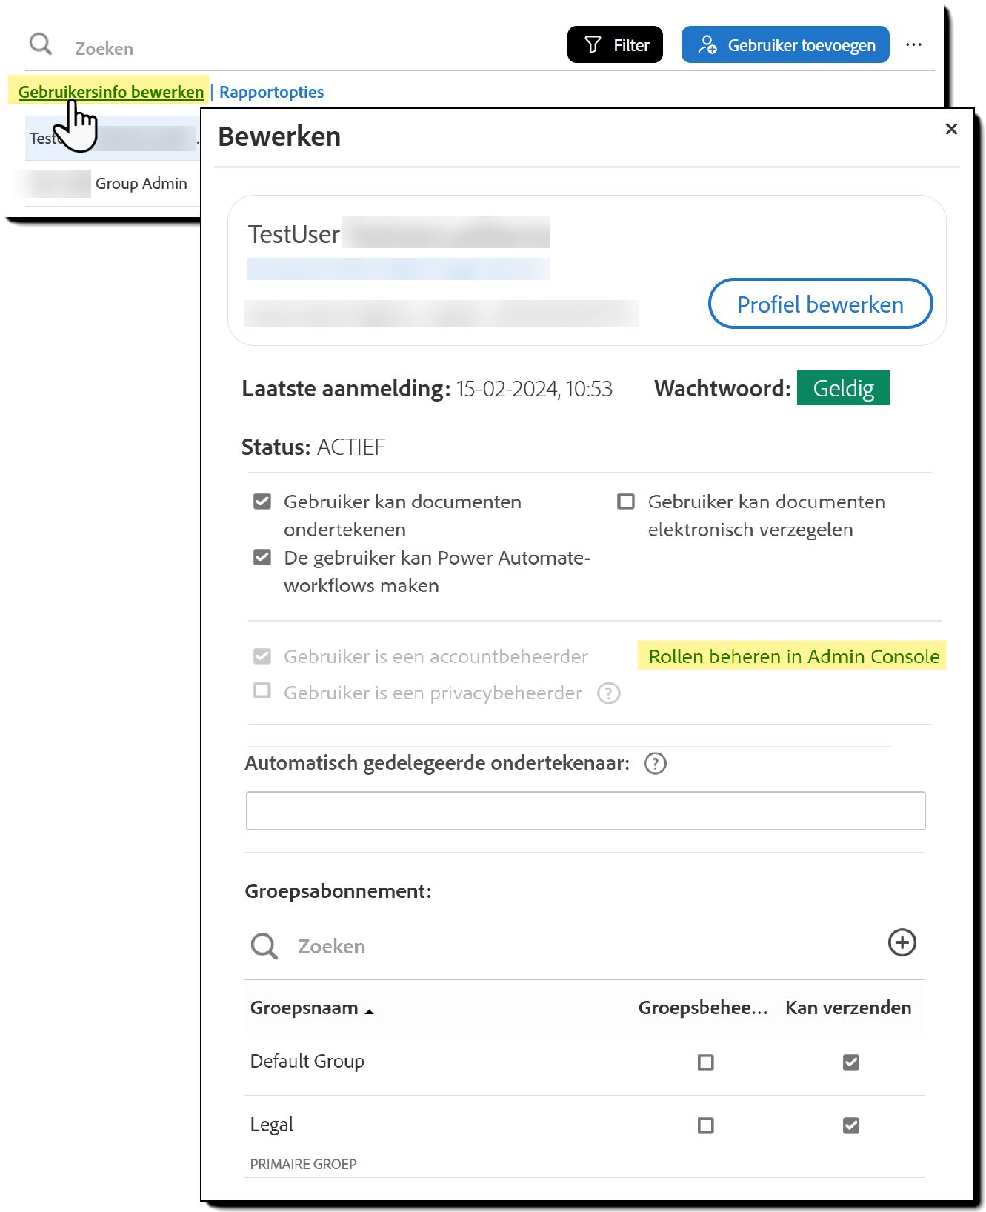Open help for automatisch gedelegeerde ondertekenaar

coord(656,764)
